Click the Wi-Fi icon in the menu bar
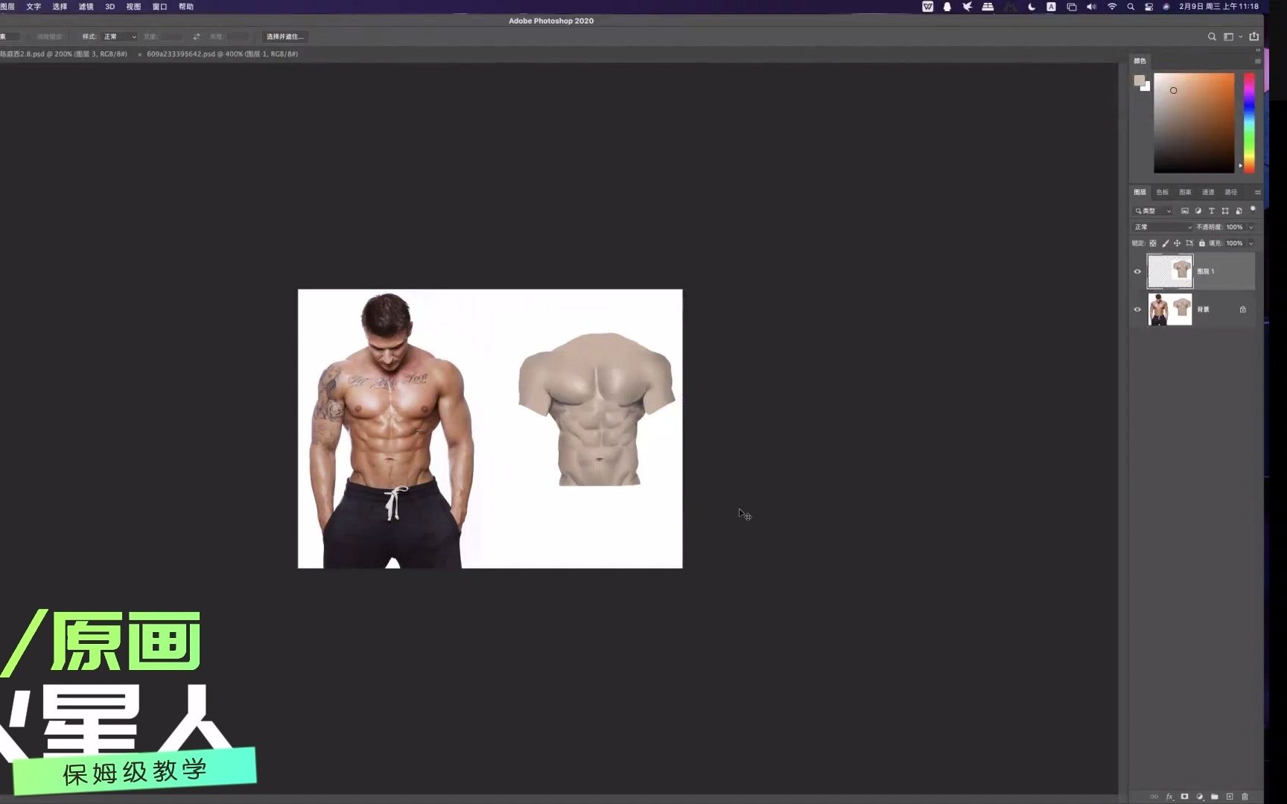1287x804 pixels. pyautogui.click(x=1112, y=7)
